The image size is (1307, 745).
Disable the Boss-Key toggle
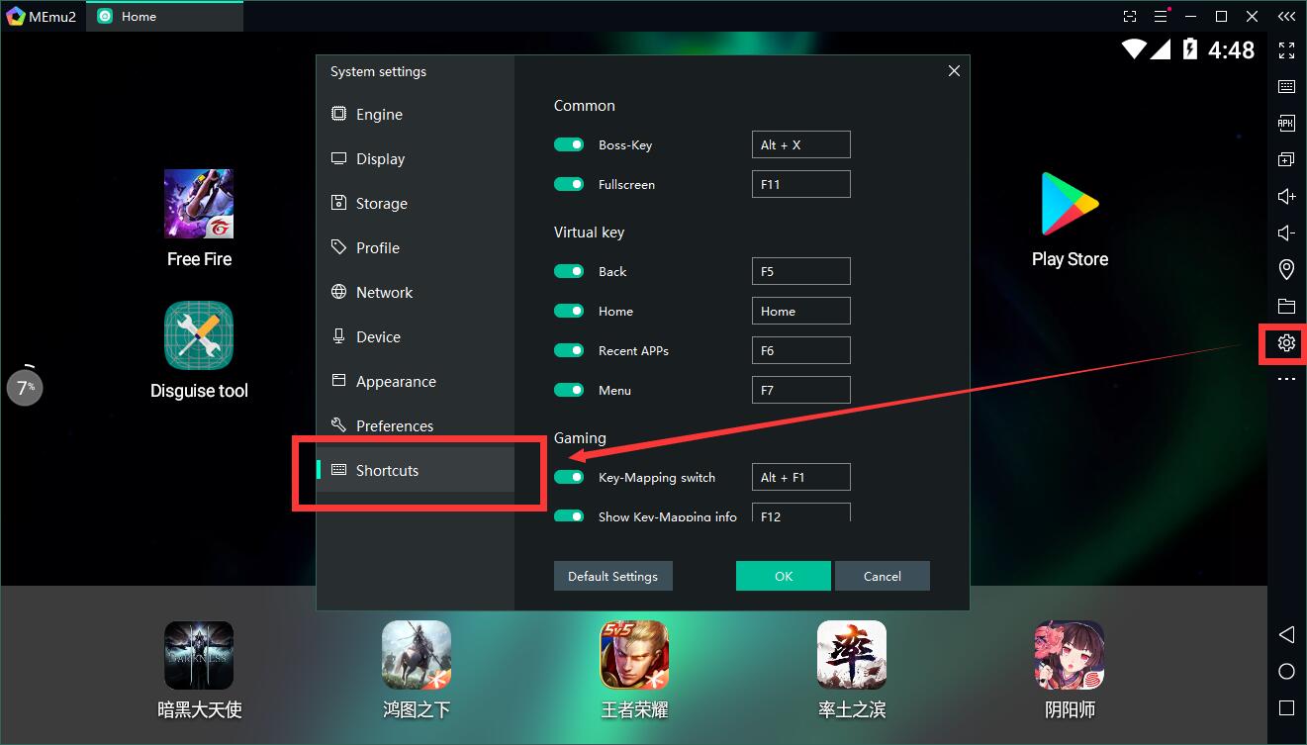569,144
